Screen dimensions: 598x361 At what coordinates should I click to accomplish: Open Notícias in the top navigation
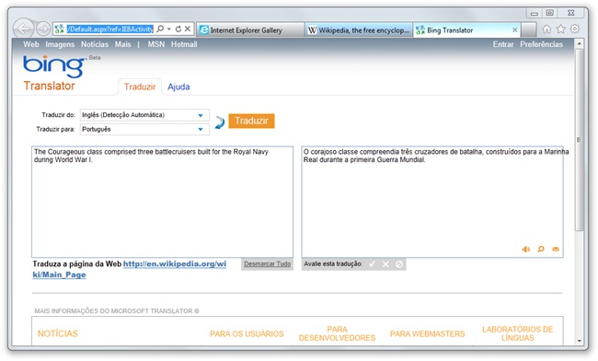95,44
